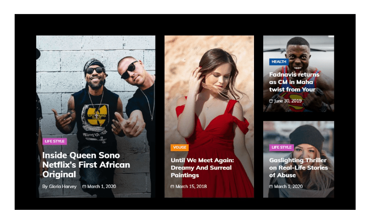Viewport: 371px width, 222px height.
Task: Click the March 15, 2018 date link
Action: [x=191, y=187]
